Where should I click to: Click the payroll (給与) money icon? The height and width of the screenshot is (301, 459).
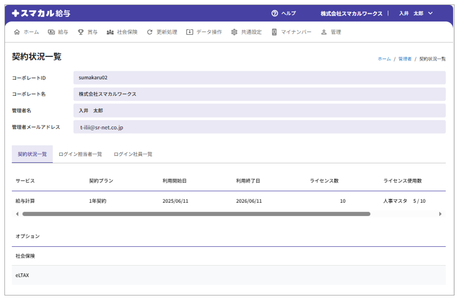51,32
